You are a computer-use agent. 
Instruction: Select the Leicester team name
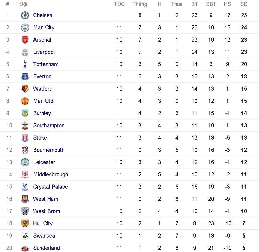pos(44,162)
